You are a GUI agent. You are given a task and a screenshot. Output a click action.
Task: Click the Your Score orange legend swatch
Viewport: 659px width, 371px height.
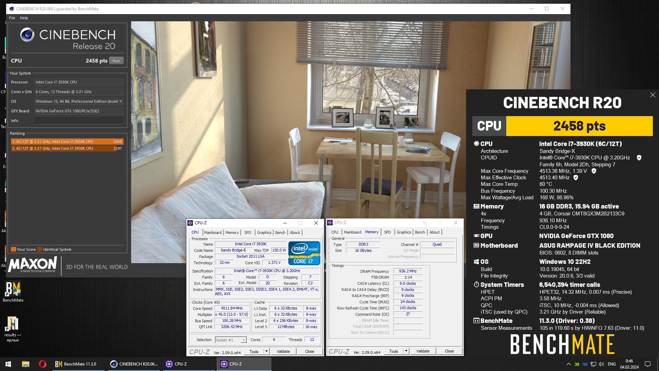click(x=13, y=249)
